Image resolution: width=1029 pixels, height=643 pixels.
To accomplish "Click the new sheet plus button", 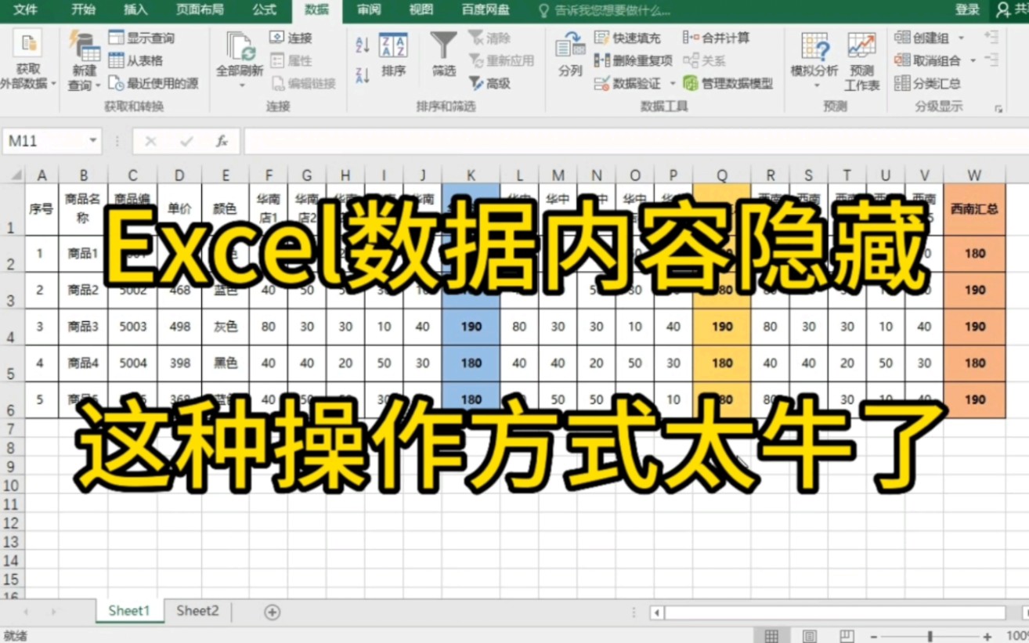I will (270, 611).
